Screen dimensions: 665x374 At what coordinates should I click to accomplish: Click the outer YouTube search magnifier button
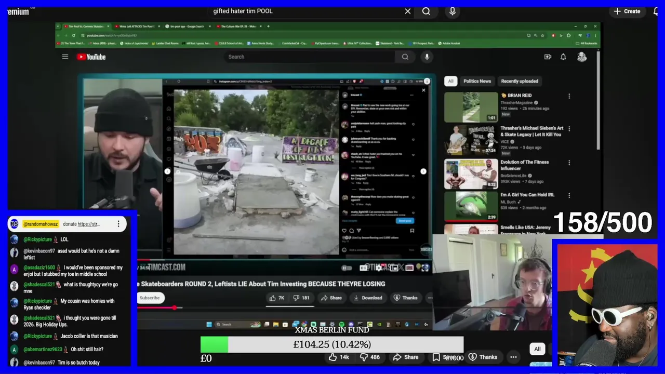[426, 11]
